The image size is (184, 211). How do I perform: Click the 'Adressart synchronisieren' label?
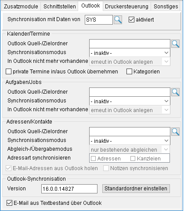click(x=39, y=158)
